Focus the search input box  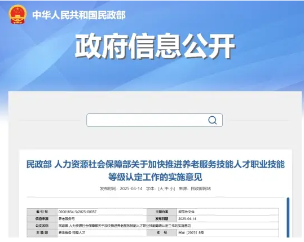(x=155, y=120)
